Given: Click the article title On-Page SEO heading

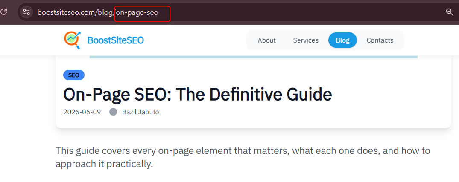Looking at the screenshot, I should [x=198, y=94].
